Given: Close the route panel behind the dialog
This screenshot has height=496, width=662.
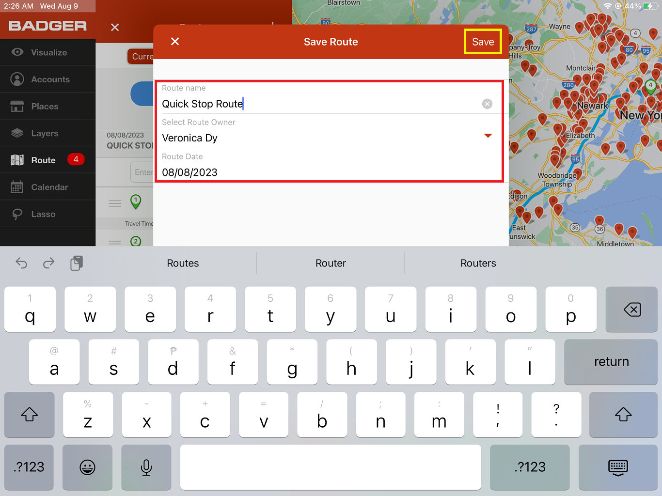Looking at the screenshot, I should click(x=115, y=27).
